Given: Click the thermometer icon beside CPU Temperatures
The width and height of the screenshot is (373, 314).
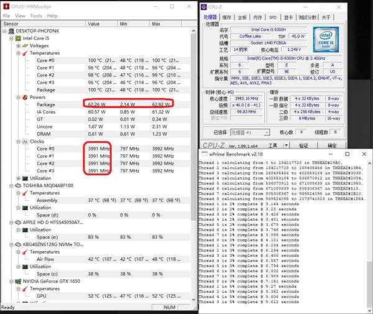Looking at the screenshot, I should point(25,53).
